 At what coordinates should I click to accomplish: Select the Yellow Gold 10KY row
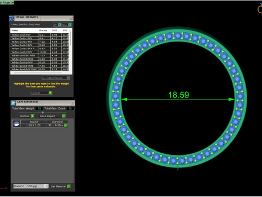click(40, 38)
